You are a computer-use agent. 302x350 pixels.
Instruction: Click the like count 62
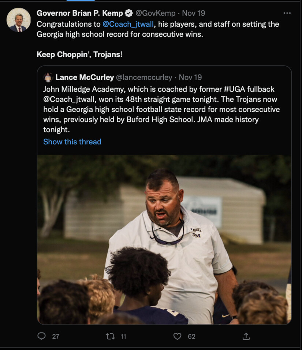(191, 336)
